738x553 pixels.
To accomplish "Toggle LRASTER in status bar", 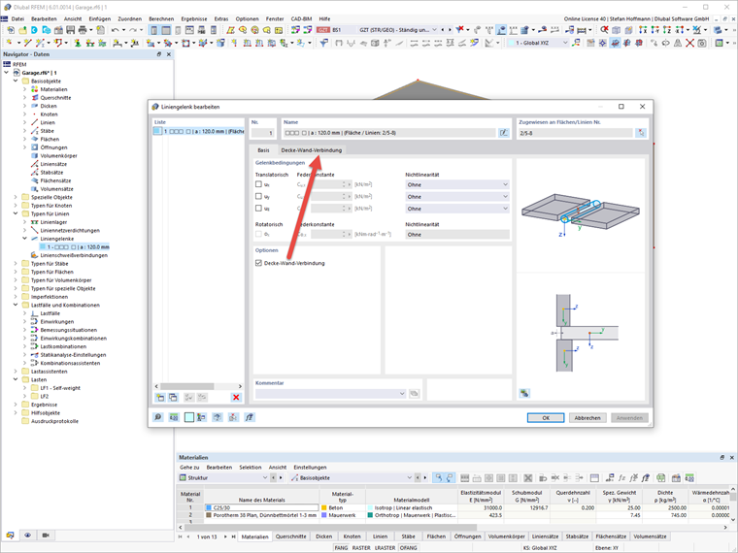I will coord(385,548).
